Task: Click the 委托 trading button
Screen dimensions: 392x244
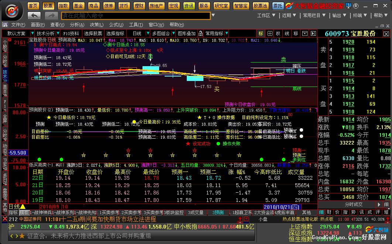Action: point(278,6)
